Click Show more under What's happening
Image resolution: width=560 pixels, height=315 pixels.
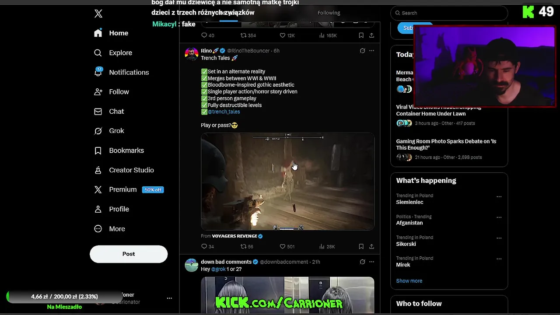[409, 281]
